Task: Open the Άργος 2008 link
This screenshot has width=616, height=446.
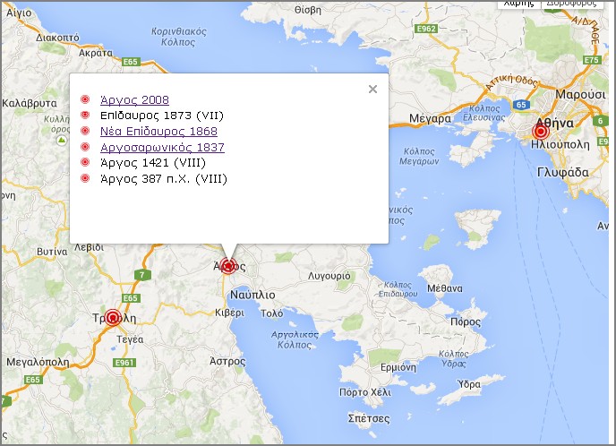Action: pos(134,99)
